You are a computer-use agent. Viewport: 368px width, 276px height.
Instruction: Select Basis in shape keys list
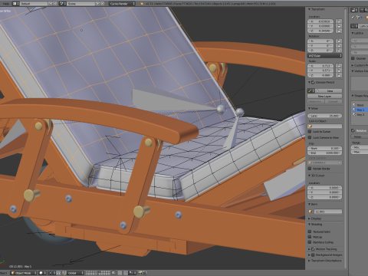(360, 105)
